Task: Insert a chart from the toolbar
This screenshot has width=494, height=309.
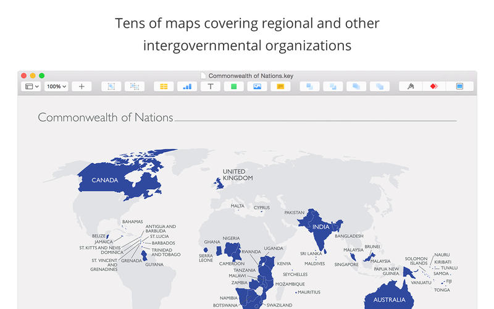Action: 186,87
